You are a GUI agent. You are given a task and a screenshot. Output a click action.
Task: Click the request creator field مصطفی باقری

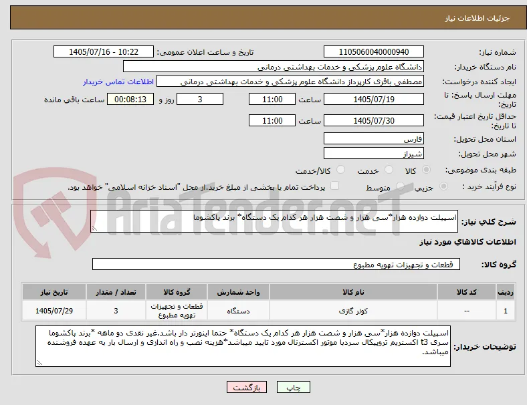click(x=290, y=82)
